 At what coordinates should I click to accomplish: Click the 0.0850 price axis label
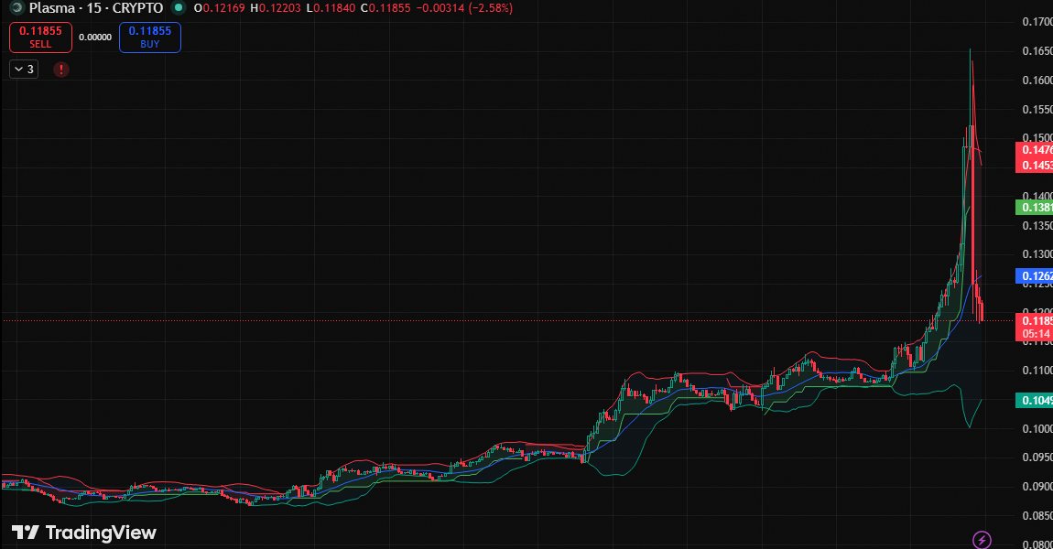coord(1037,515)
